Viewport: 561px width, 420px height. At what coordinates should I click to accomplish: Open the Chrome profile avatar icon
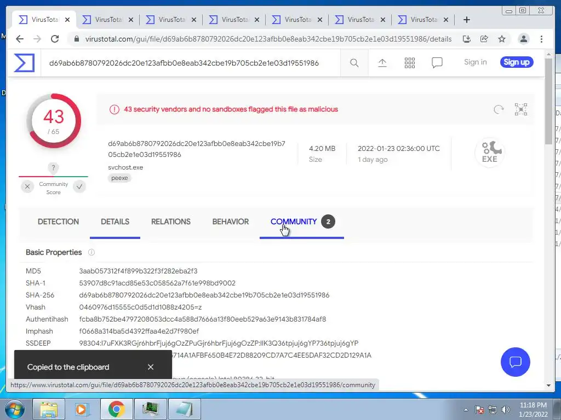523,39
